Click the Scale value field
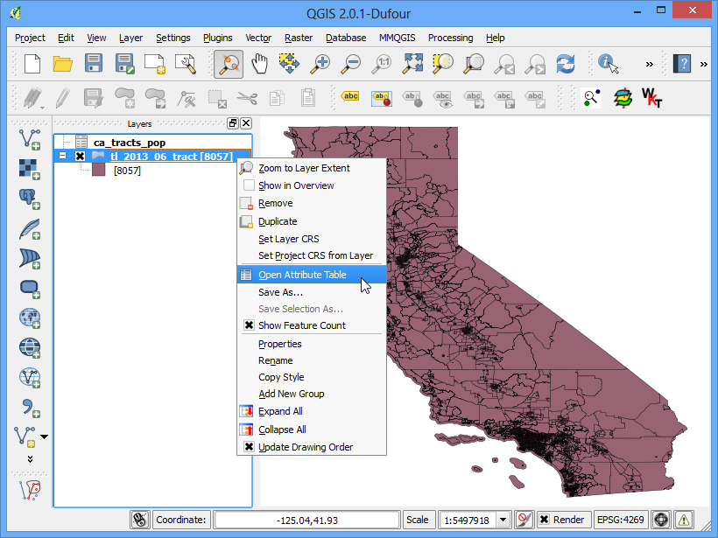Screen dimensions: 718x538 [x=467, y=521]
